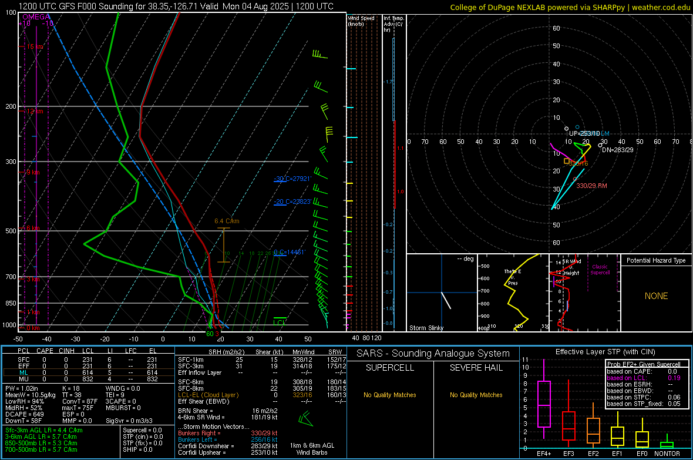Click the OMEGA label on the skew-T
This screenshot has height=460, width=693.
(x=36, y=17)
